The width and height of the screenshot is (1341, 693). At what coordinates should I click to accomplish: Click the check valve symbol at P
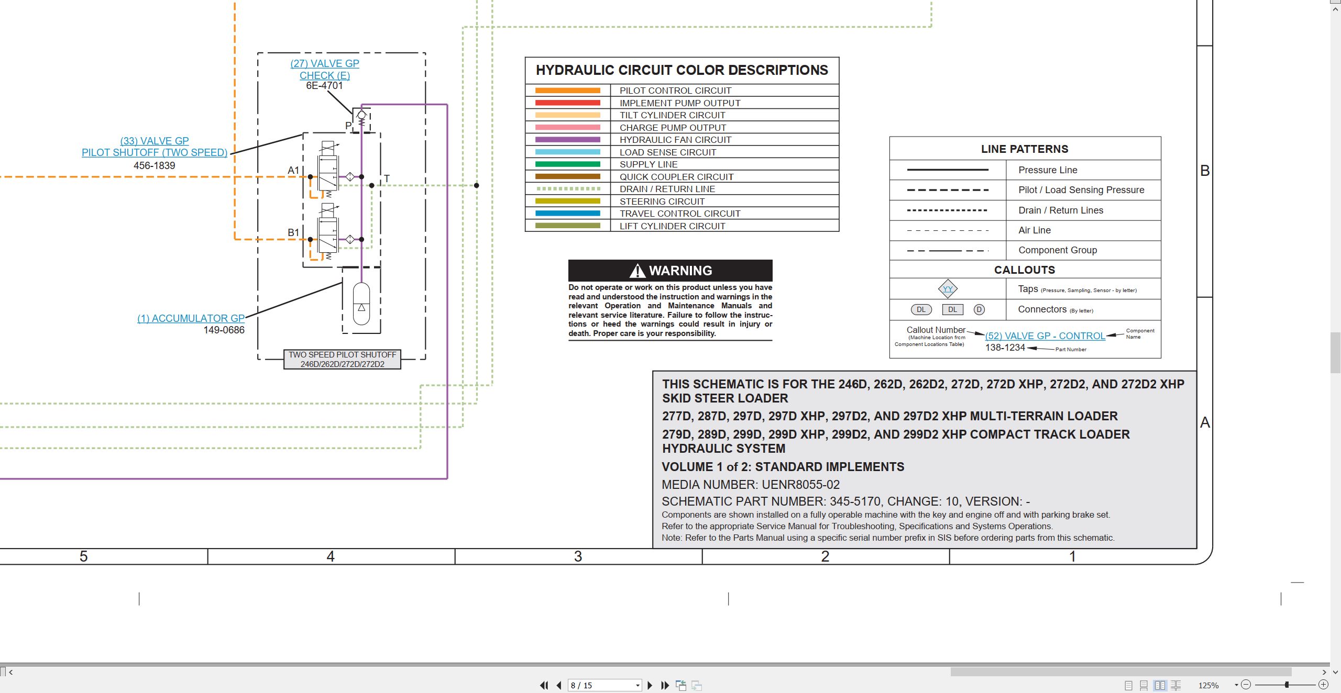(x=361, y=119)
